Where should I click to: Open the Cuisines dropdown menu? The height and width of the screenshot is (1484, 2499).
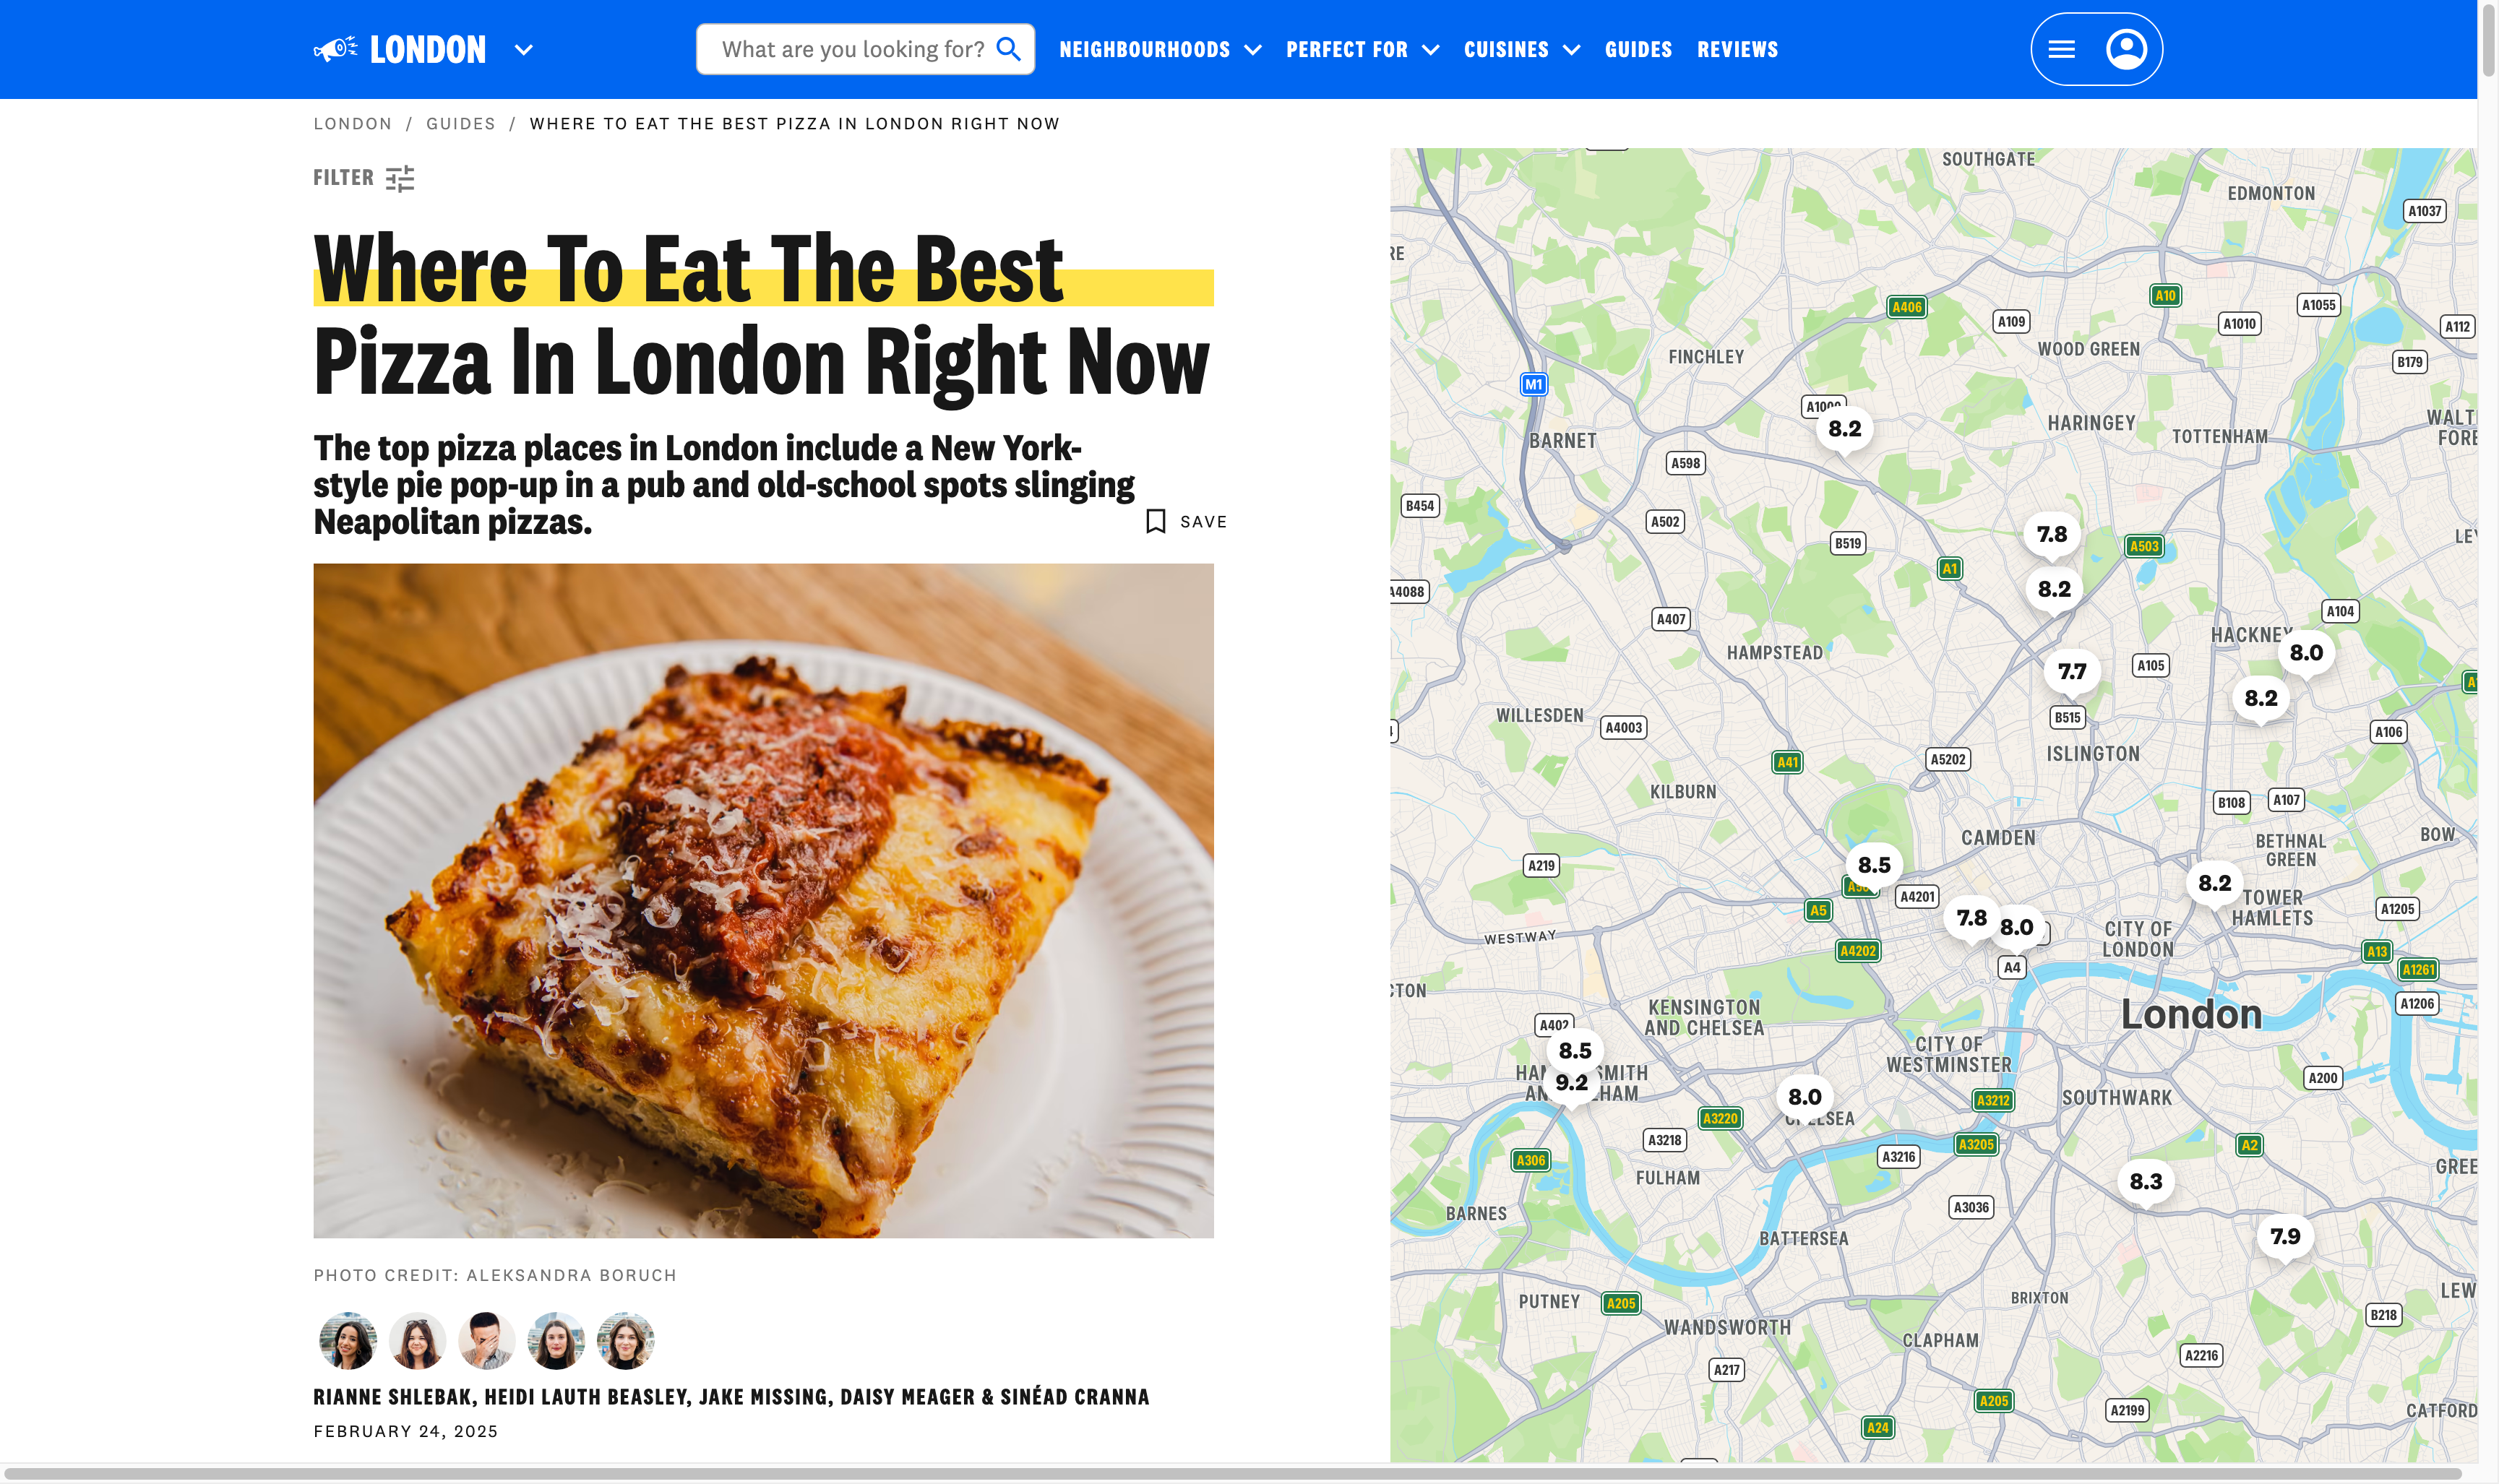(x=1521, y=50)
